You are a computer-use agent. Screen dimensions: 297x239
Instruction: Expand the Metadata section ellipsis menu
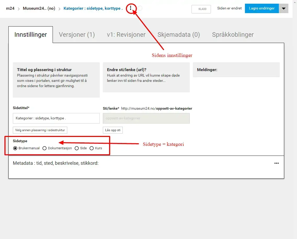pyautogui.click(x=276, y=163)
